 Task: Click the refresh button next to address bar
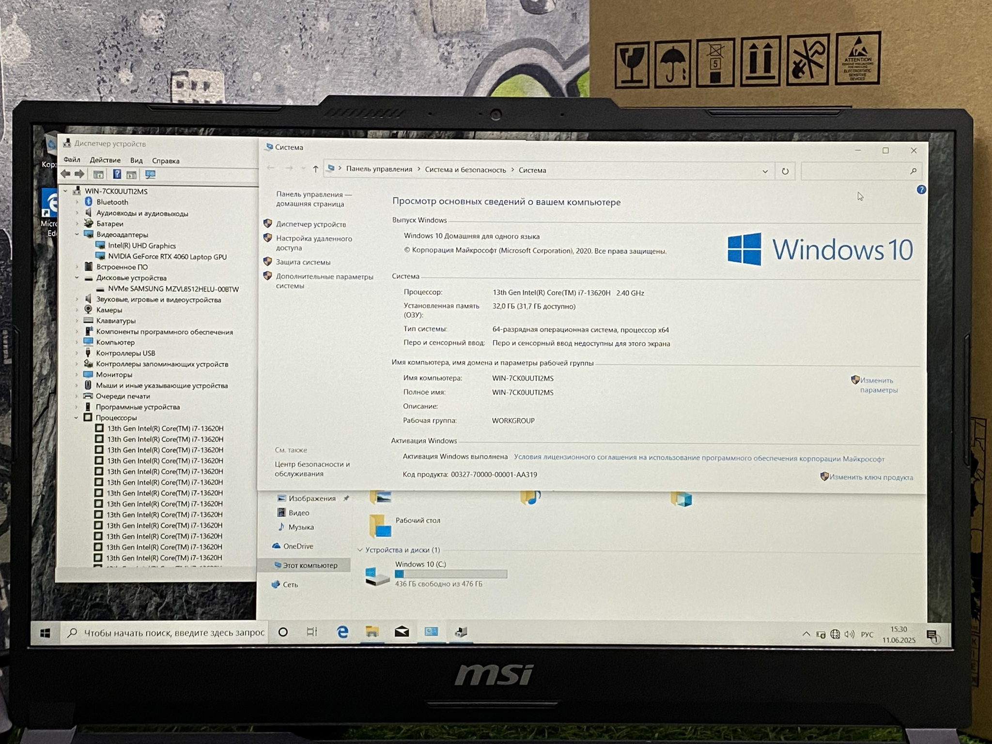785,171
